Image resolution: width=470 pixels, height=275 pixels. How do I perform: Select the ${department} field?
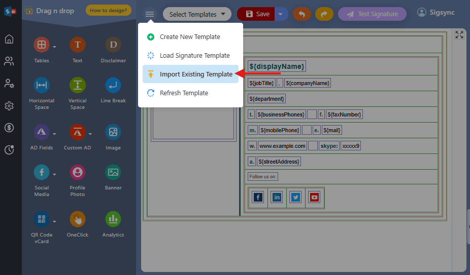click(x=266, y=99)
